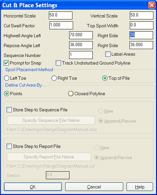This screenshot has width=157, height=195.
Task: Click the Vertical Scale input field
Action: [x=142, y=15]
